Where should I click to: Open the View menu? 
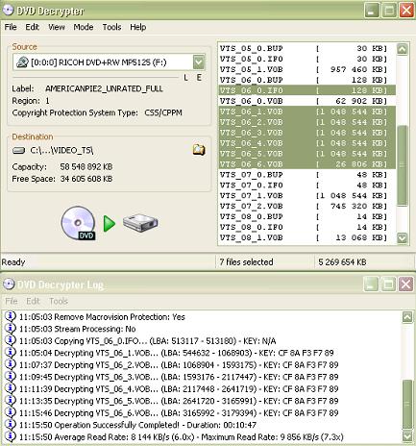(57, 27)
